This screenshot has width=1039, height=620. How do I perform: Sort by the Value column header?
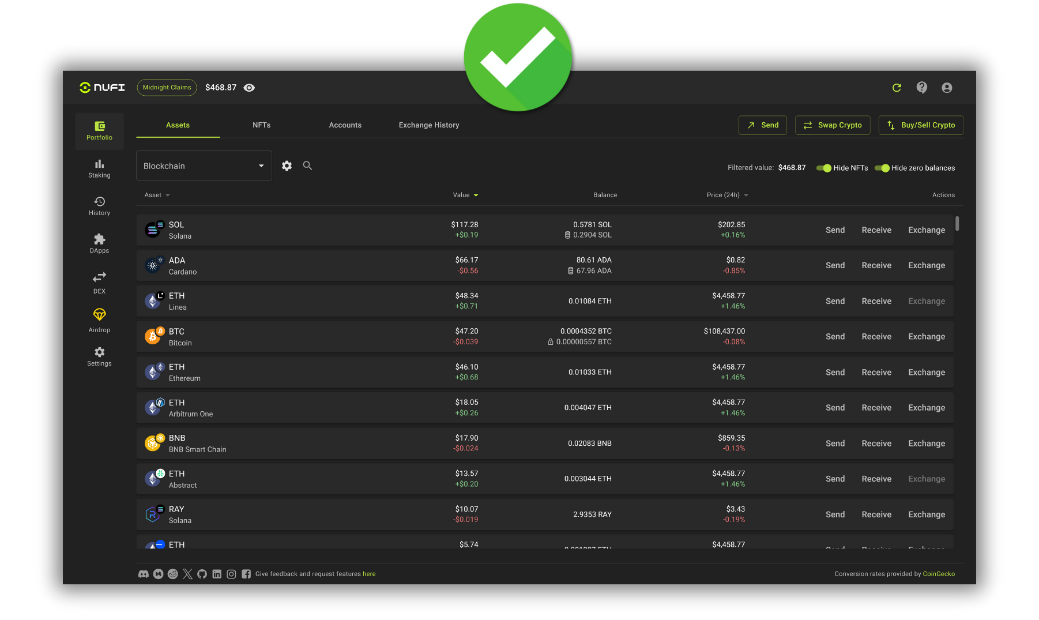click(465, 195)
